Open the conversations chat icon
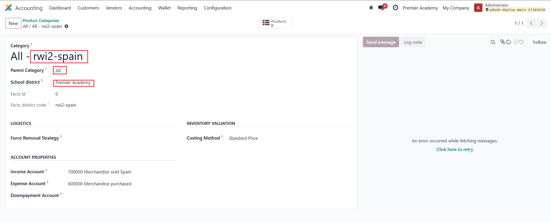The image size is (551, 222). click(381, 8)
